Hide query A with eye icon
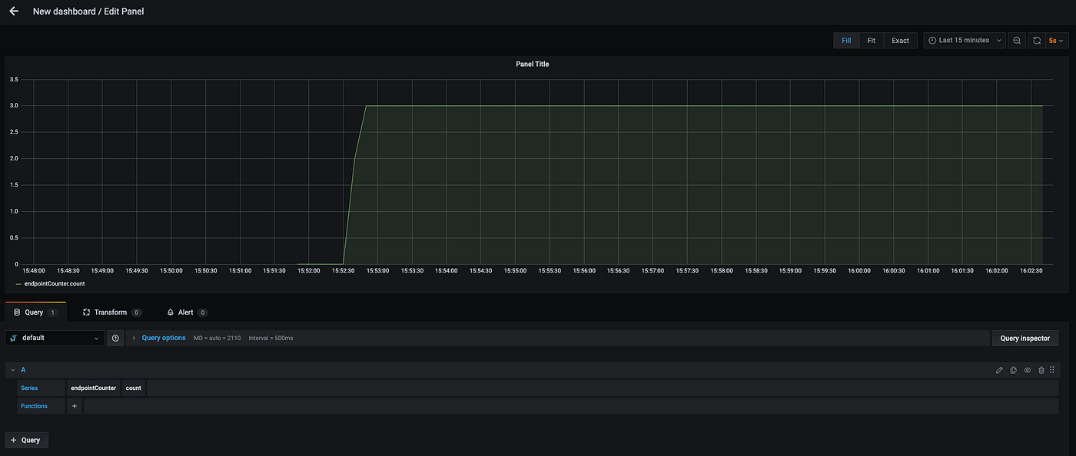1076x456 pixels. 1027,370
